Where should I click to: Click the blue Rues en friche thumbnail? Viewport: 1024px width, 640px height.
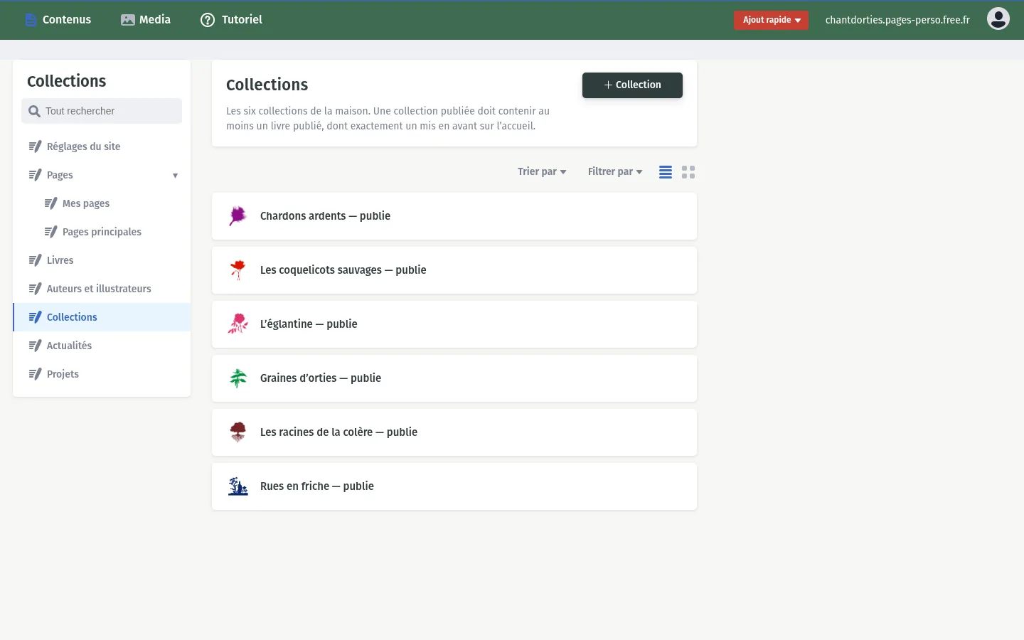point(238,486)
